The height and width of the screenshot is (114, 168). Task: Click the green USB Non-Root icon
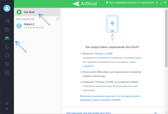tap(19, 12)
